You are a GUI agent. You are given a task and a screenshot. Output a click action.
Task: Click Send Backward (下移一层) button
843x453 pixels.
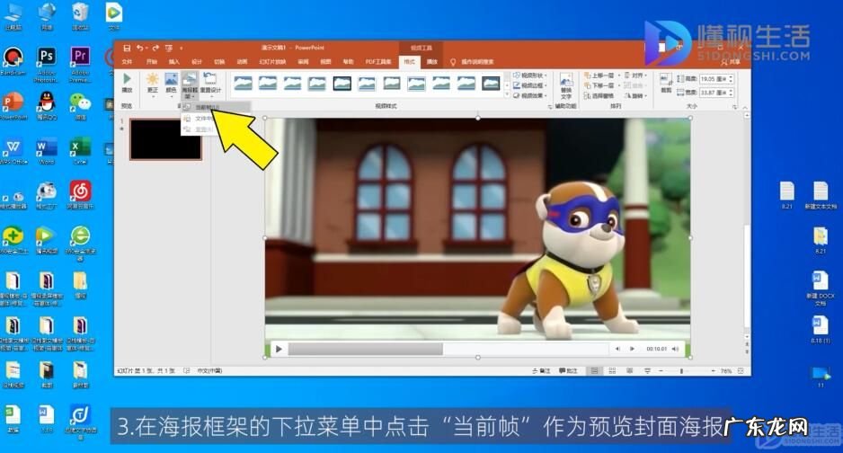pyautogui.click(x=602, y=85)
